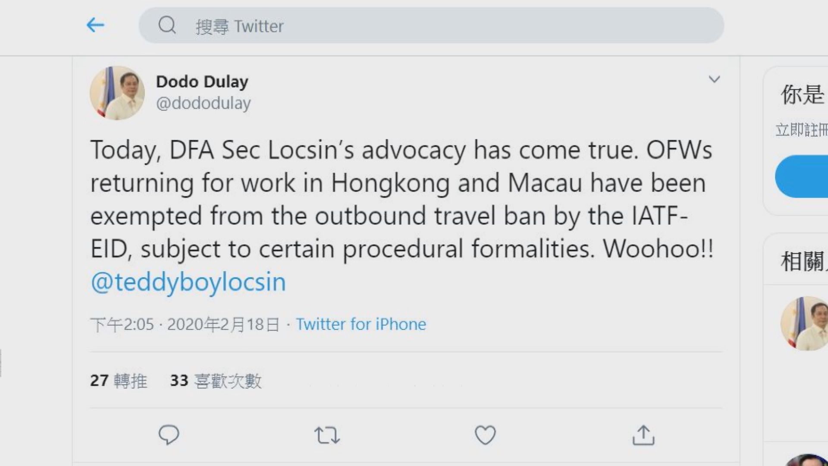Screen dimensions: 828x466
Task: Open the share menu via upload arrow icon
Action: [x=643, y=435]
